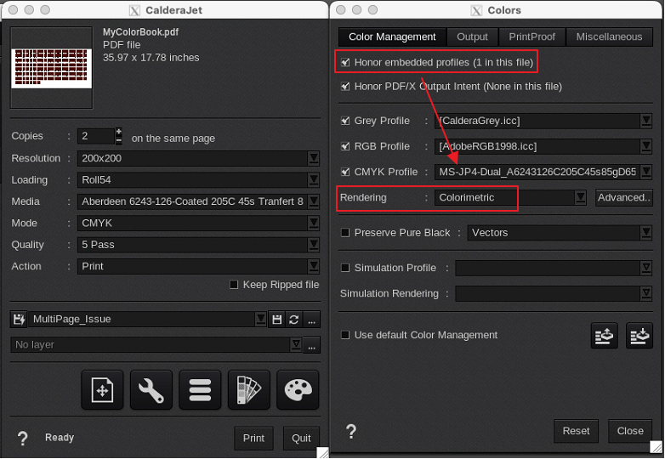Open the color swatch fan icon
Screen dimensions: 665x459
(x=249, y=390)
